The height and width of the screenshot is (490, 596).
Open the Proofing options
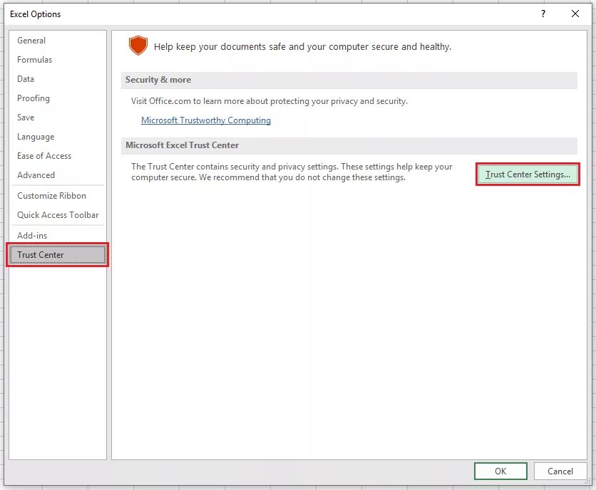pyautogui.click(x=33, y=98)
